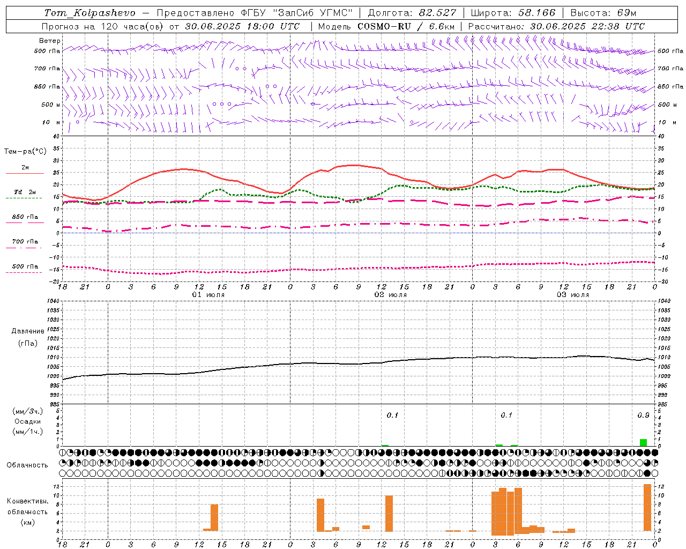Viewport: 686px width, 549px height.
Task: Click the (гПа) unit under Давление
Action: [28, 343]
